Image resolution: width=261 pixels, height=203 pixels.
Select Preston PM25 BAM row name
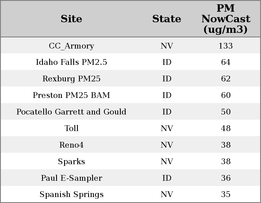pos(72,95)
